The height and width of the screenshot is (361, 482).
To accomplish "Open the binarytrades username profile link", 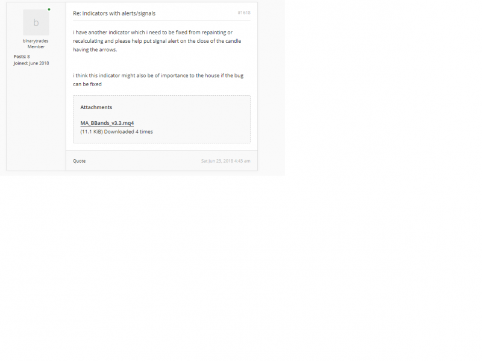I will (x=36, y=41).
